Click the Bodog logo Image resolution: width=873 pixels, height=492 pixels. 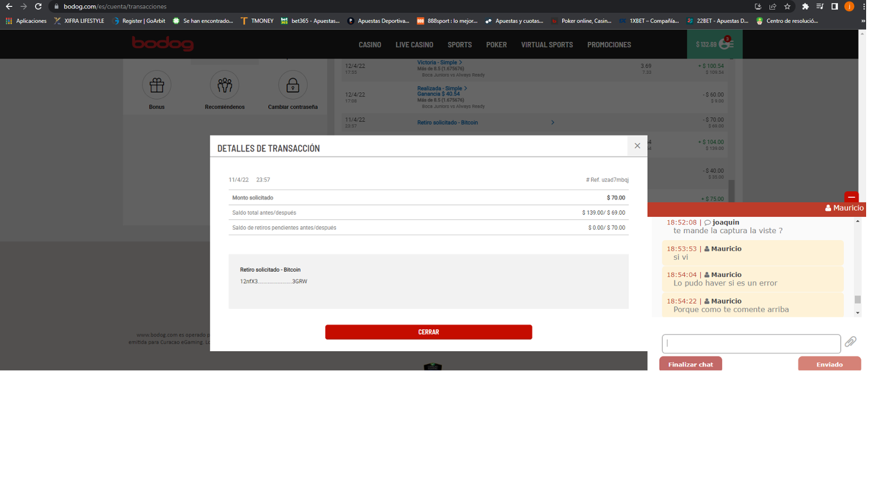[163, 44]
